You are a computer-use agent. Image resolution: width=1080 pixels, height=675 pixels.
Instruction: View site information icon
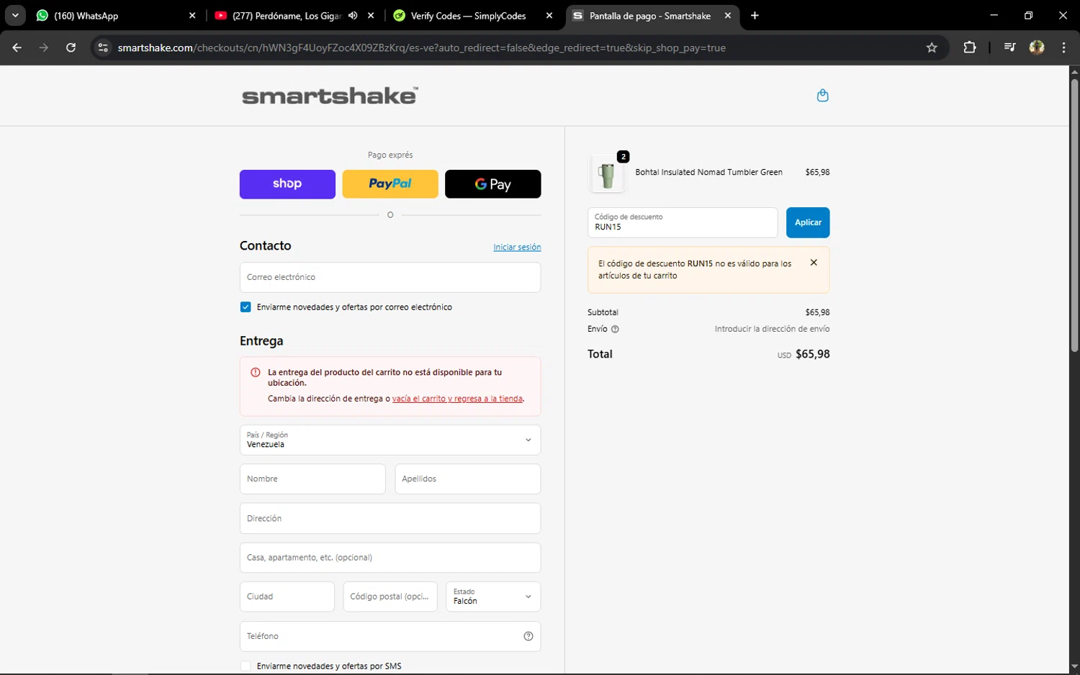(x=103, y=47)
